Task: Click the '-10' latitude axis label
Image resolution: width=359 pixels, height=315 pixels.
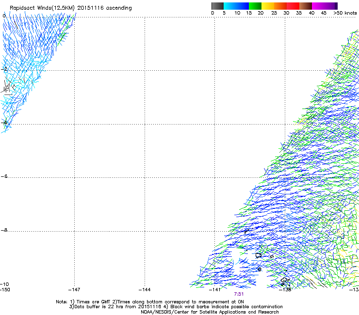Action: pos(4,284)
